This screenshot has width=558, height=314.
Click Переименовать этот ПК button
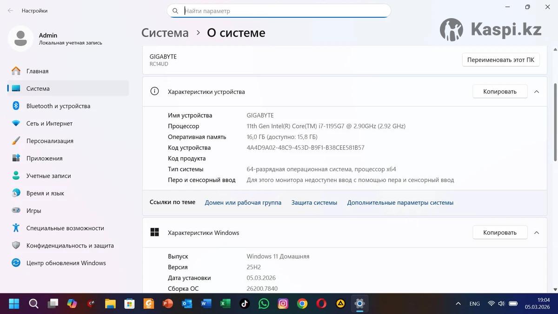[500, 60]
